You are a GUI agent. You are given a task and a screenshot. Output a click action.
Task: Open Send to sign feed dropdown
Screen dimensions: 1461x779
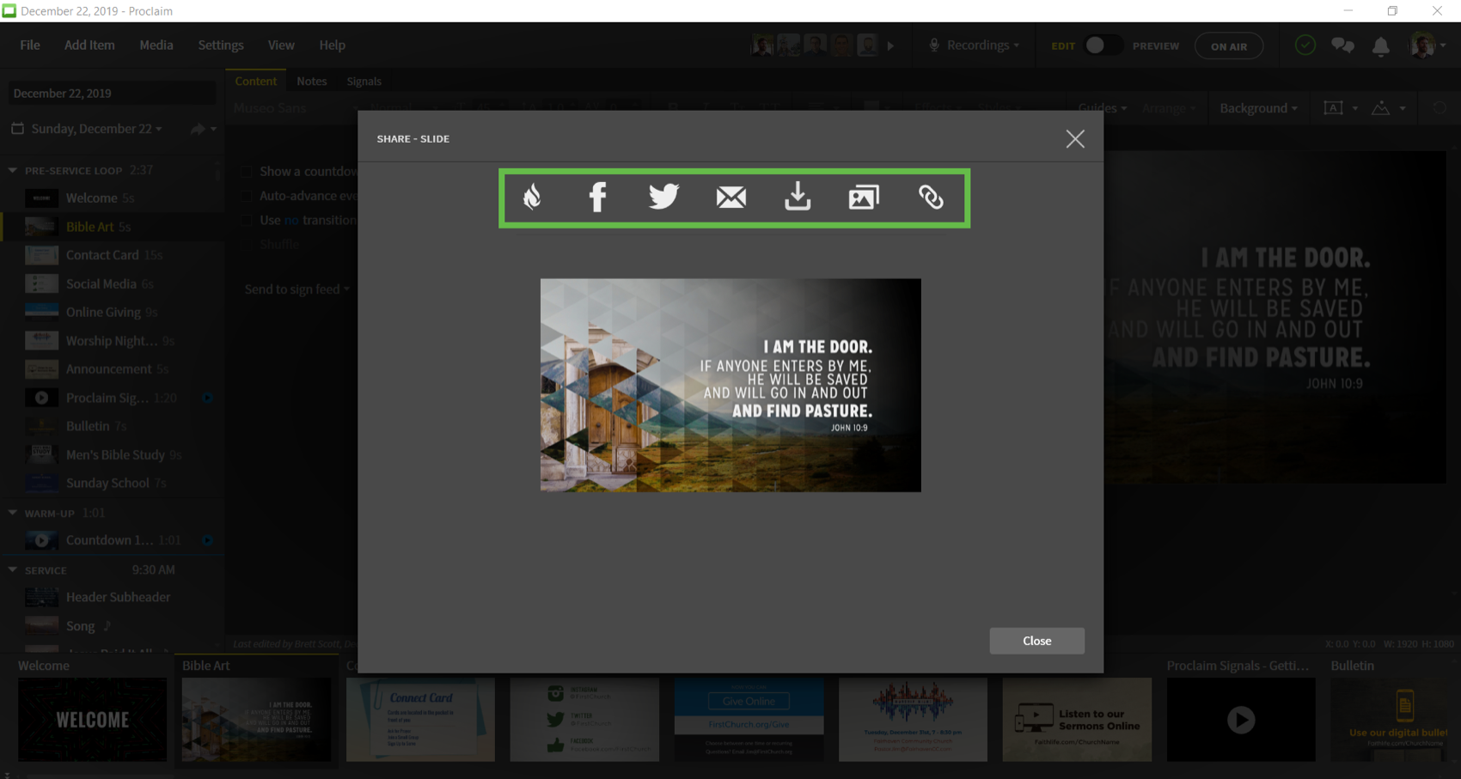[x=296, y=289]
